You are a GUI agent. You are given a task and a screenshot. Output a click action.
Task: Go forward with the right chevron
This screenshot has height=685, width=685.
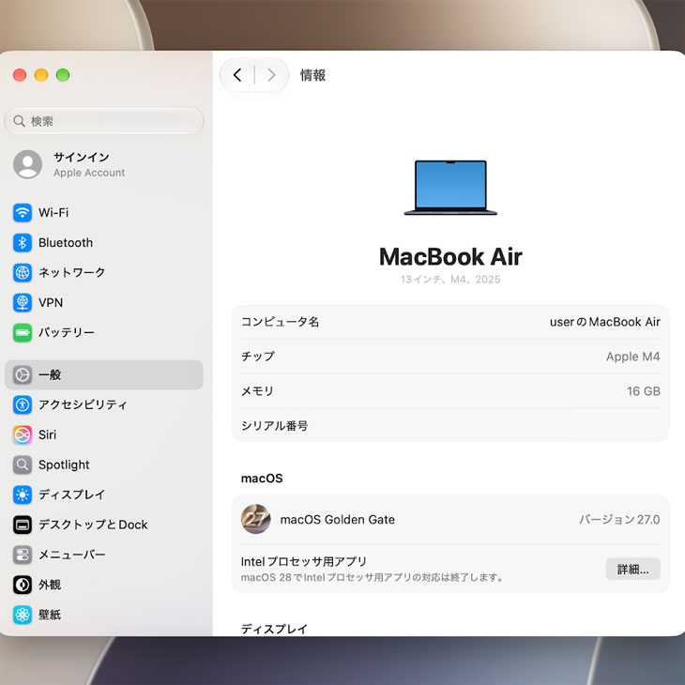[x=271, y=75]
